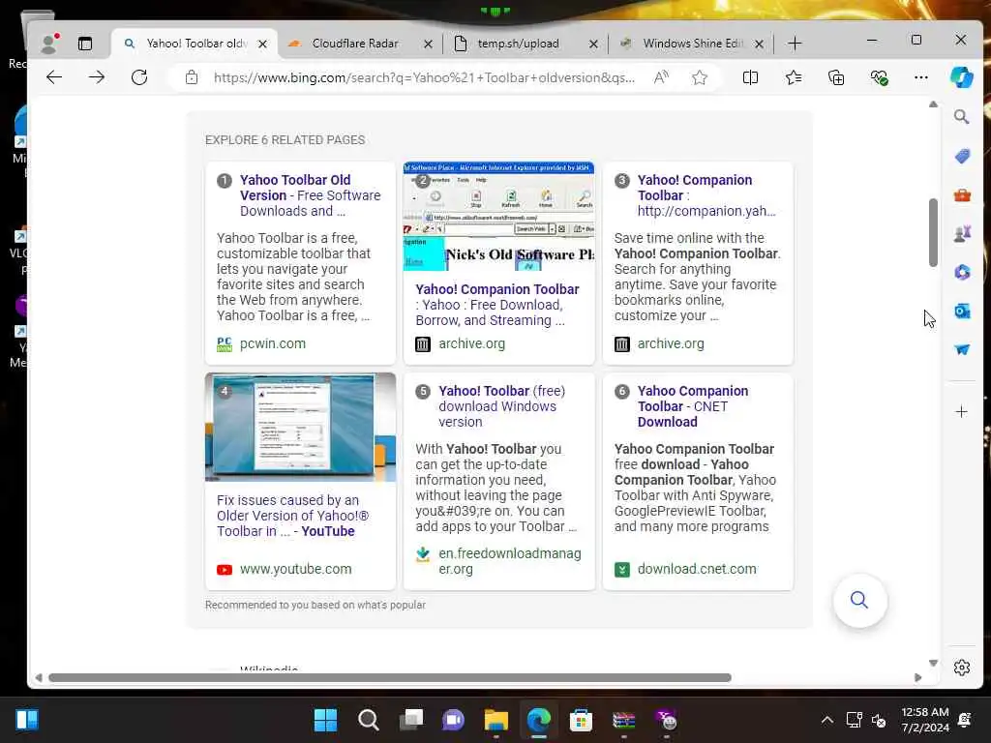
Task: Open Read aloud in address bar
Action: [661, 77]
